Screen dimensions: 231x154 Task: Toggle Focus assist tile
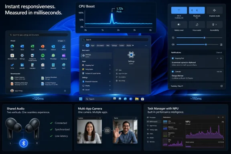click(x=197, y=24)
